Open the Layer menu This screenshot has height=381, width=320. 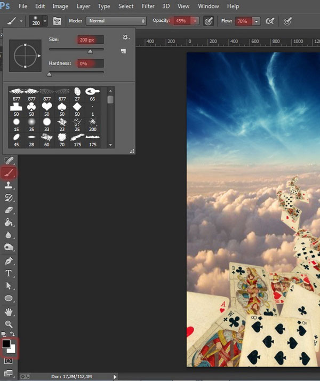click(83, 6)
